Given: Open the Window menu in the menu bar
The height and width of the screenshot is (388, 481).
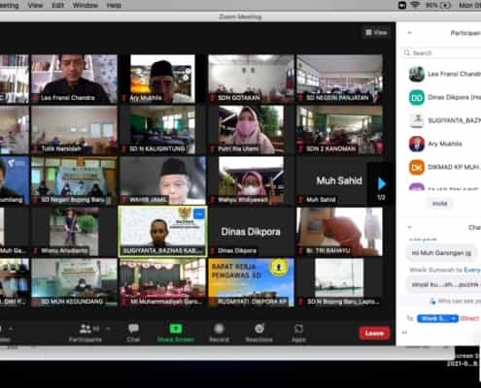Looking at the screenshot, I should [x=86, y=5].
